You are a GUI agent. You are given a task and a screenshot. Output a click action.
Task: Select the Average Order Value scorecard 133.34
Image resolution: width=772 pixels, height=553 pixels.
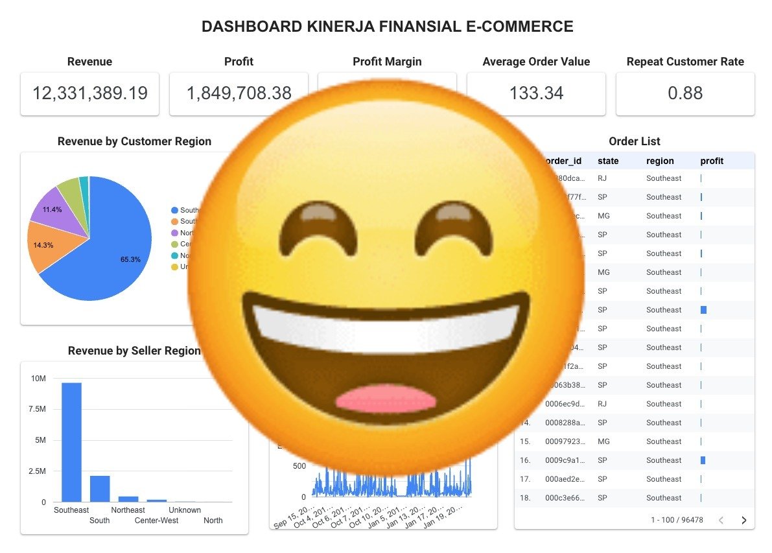tap(536, 93)
